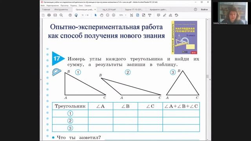Open the Просмотр menu
The width and height of the screenshot is (251, 141).
(x=64, y=5)
